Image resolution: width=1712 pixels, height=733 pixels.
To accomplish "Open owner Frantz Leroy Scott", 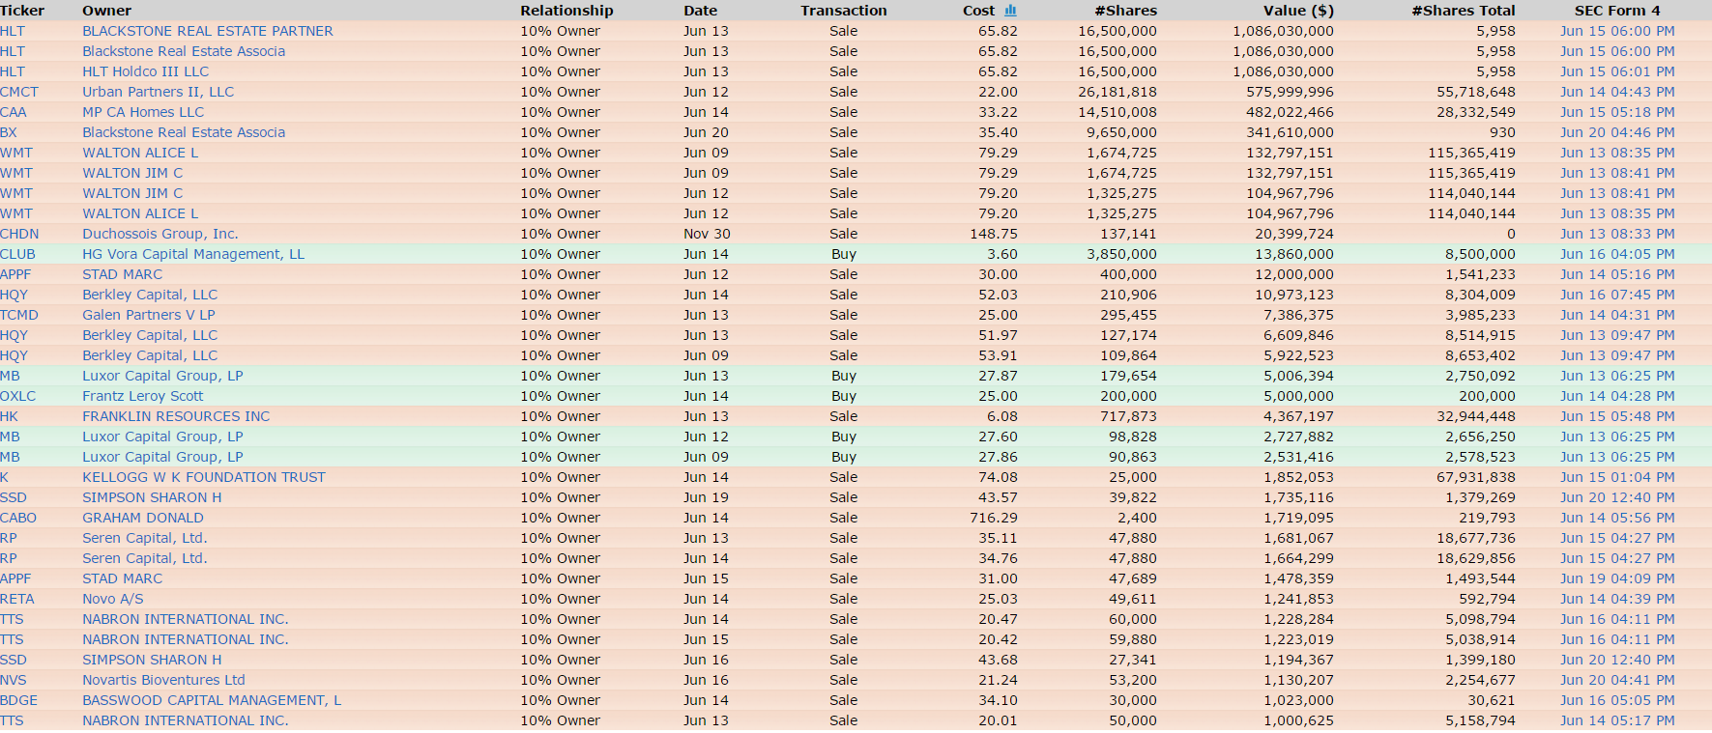I will coord(142,396).
